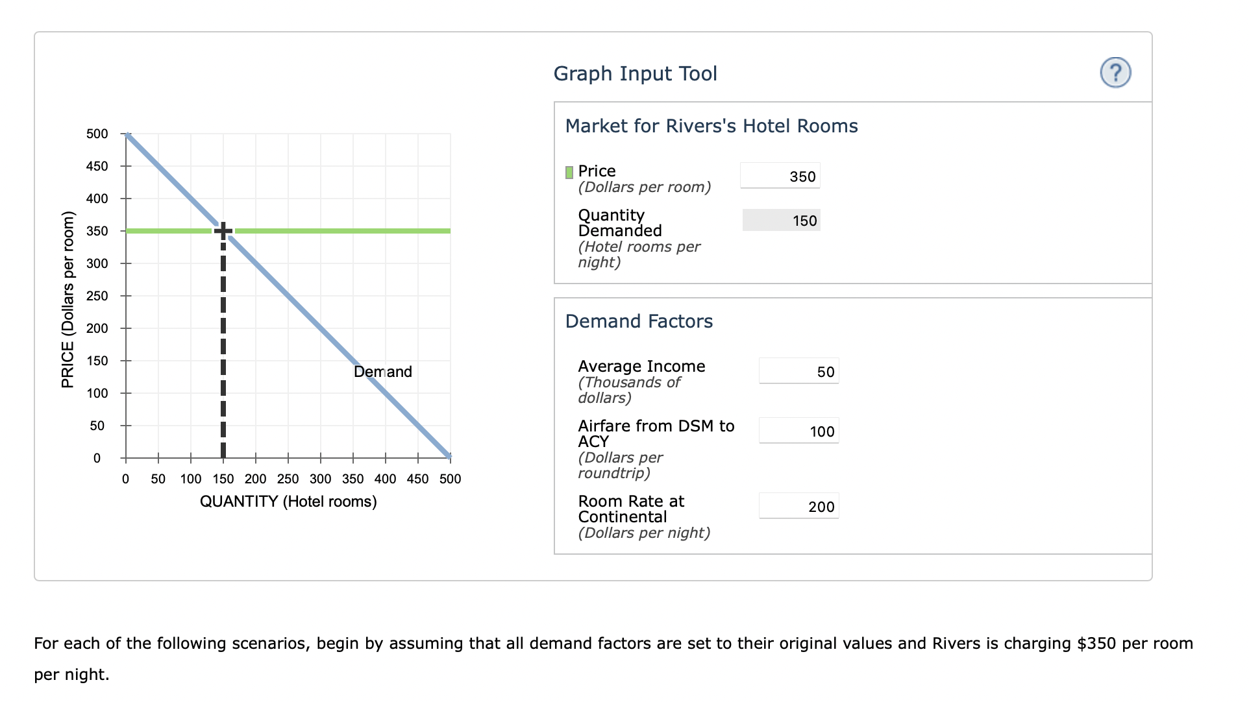Click the 500 tick on the price axis
The height and width of the screenshot is (702, 1249).
(x=97, y=134)
